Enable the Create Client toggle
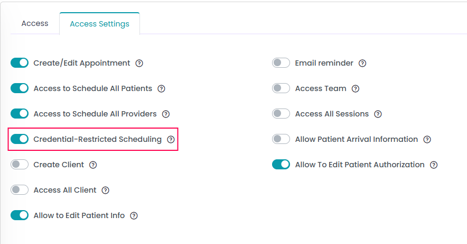 tap(20, 165)
